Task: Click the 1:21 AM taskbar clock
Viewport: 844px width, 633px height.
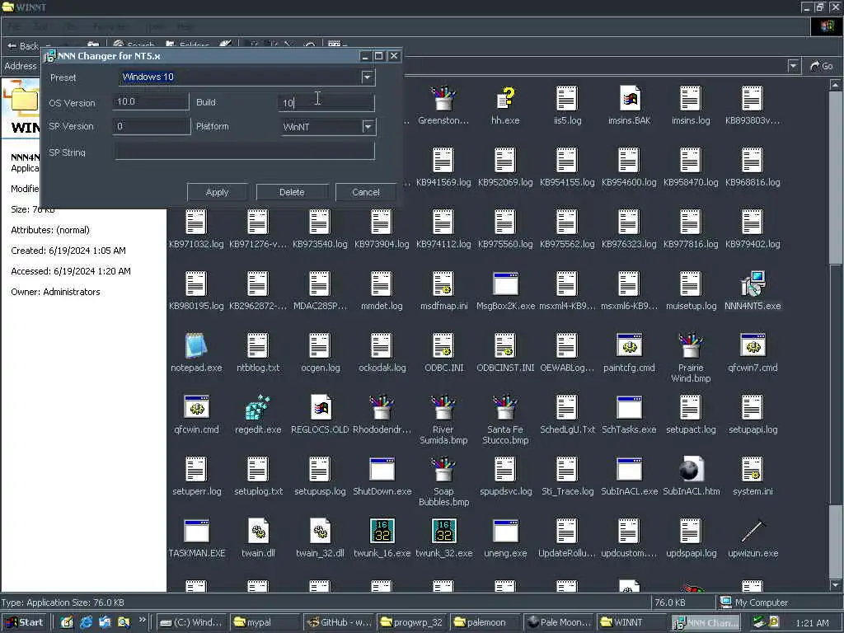Action: coord(812,623)
